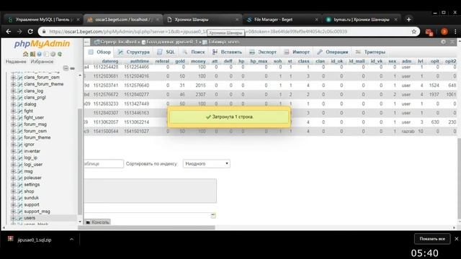
Task: Click the green reload navigation icon
Action: point(60,54)
